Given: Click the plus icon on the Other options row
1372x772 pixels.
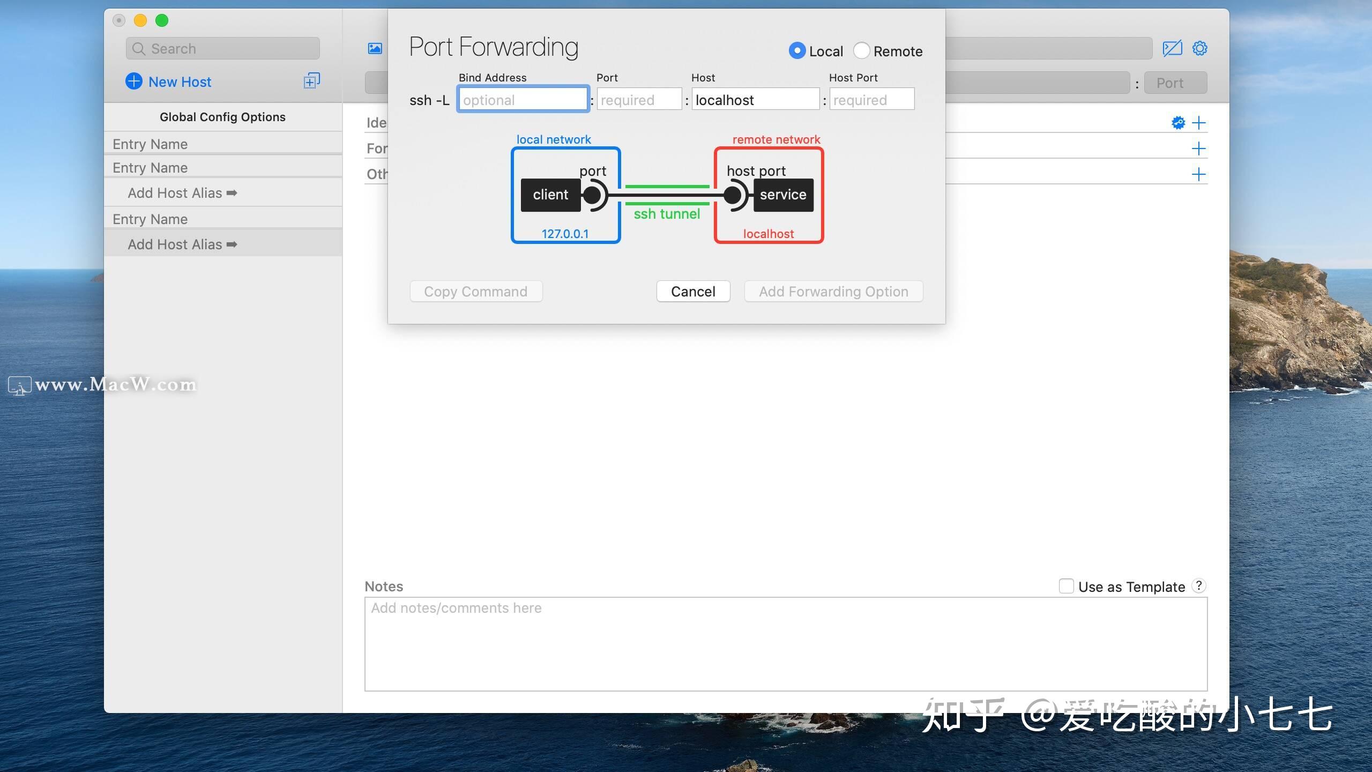Looking at the screenshot, I should 1199,174.
